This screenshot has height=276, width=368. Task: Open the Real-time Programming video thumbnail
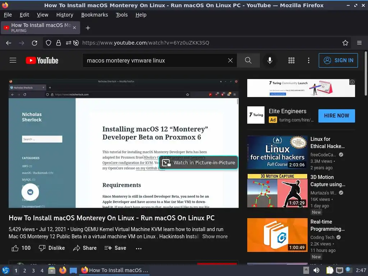tap(277, 235)
